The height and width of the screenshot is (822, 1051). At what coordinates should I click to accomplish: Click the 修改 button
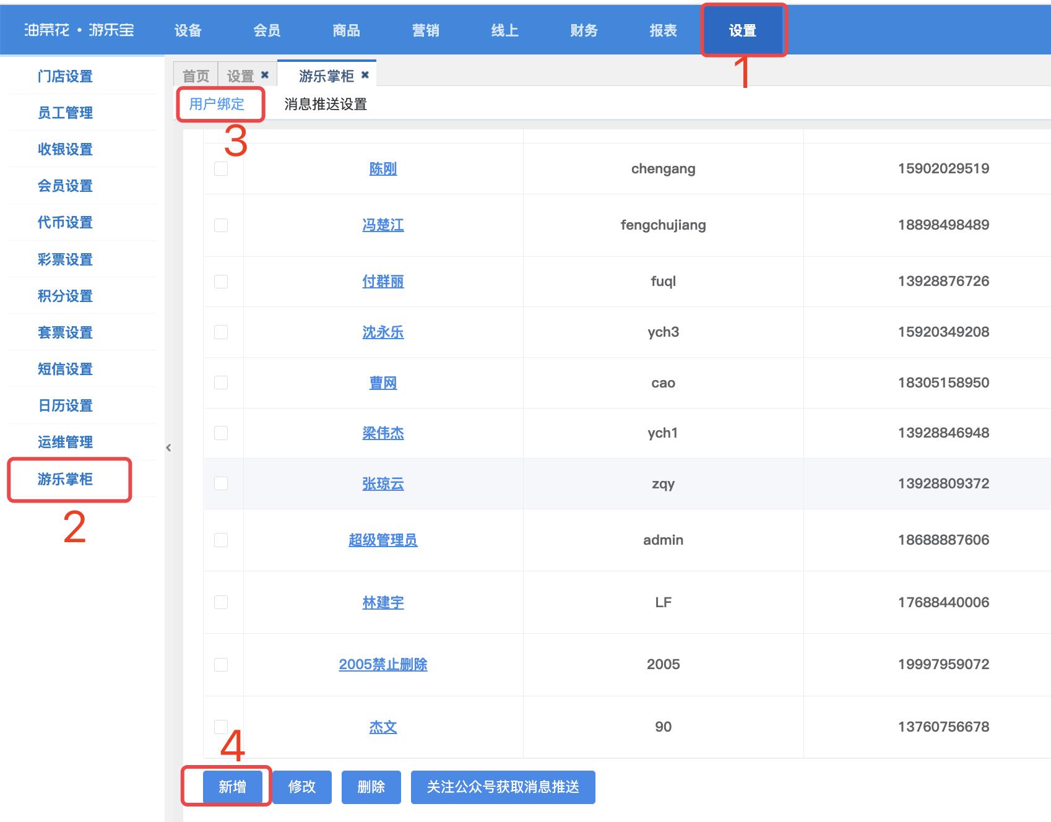(302, 787)
